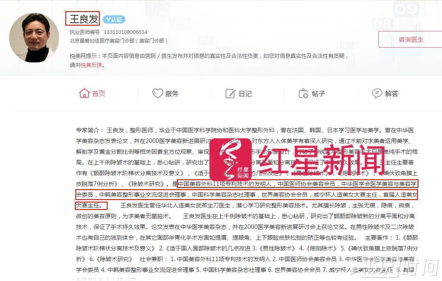Click the 专家简介 paragraph heading
The image size is (442, 281).
88,130
